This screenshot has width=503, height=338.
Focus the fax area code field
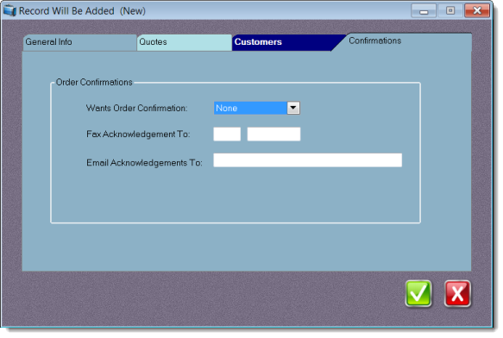(227, 134)
